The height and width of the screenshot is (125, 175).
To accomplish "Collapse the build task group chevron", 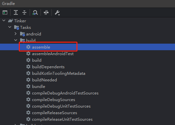I will [x=16, y=40].
